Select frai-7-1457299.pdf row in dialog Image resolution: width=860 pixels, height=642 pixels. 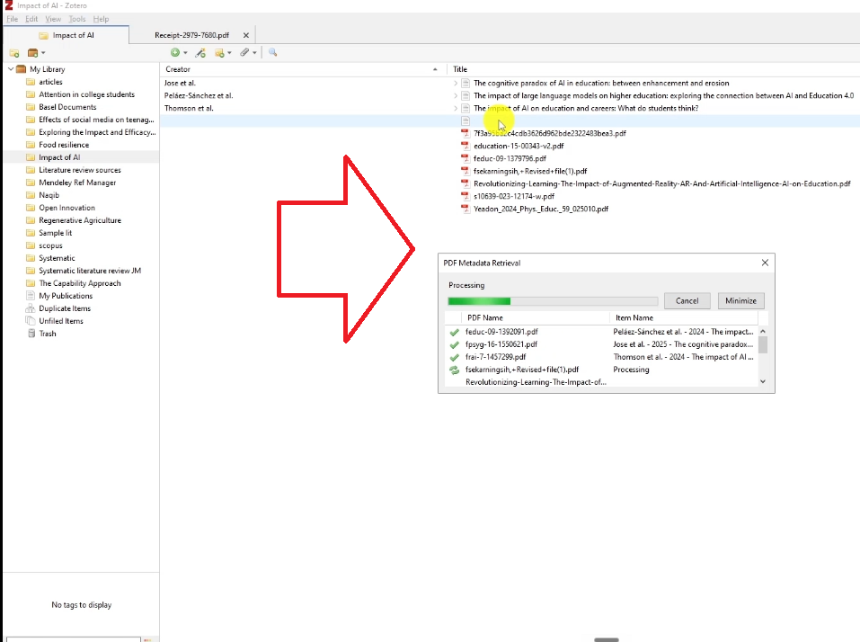[601, 357]
